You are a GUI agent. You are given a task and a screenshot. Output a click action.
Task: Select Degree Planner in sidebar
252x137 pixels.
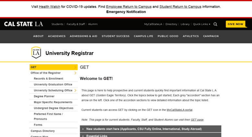tap(44, 96)
